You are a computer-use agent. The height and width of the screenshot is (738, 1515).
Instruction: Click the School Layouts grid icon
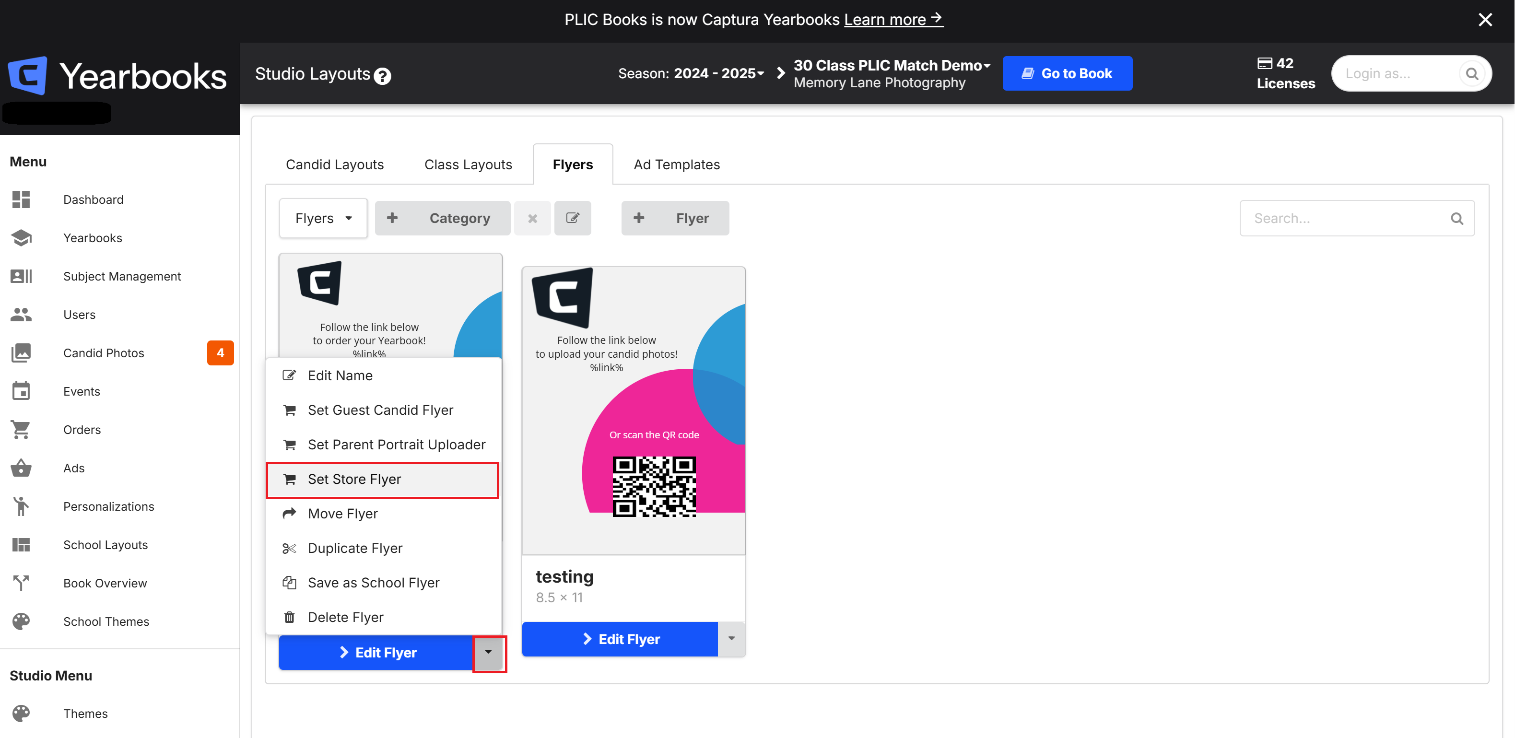[x=21, y=545]
